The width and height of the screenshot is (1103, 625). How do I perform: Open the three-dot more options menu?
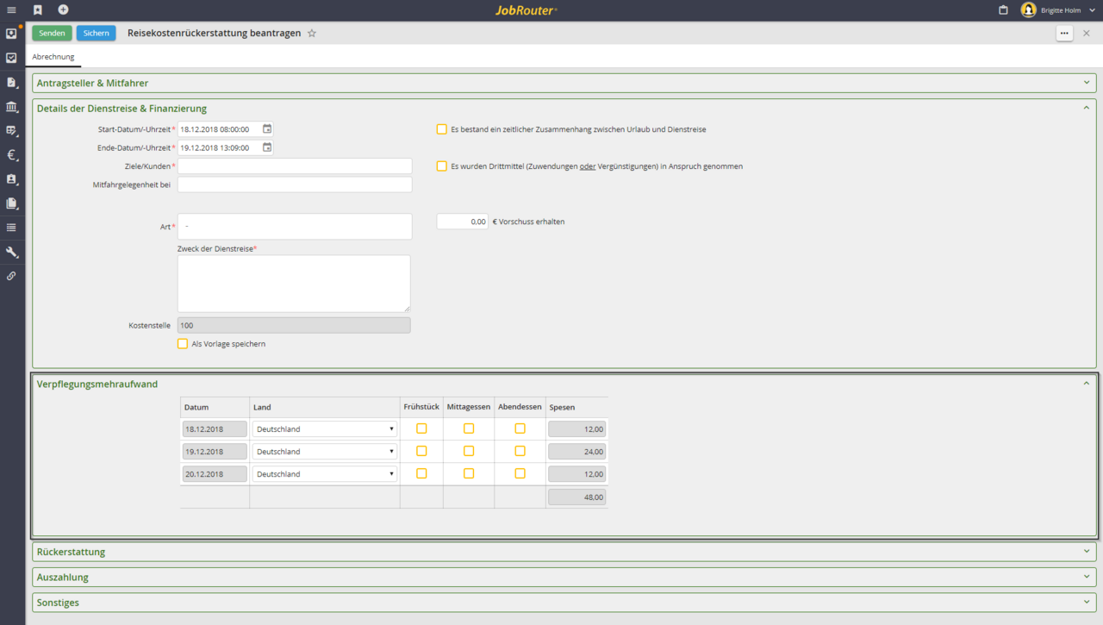point(1065,34)
